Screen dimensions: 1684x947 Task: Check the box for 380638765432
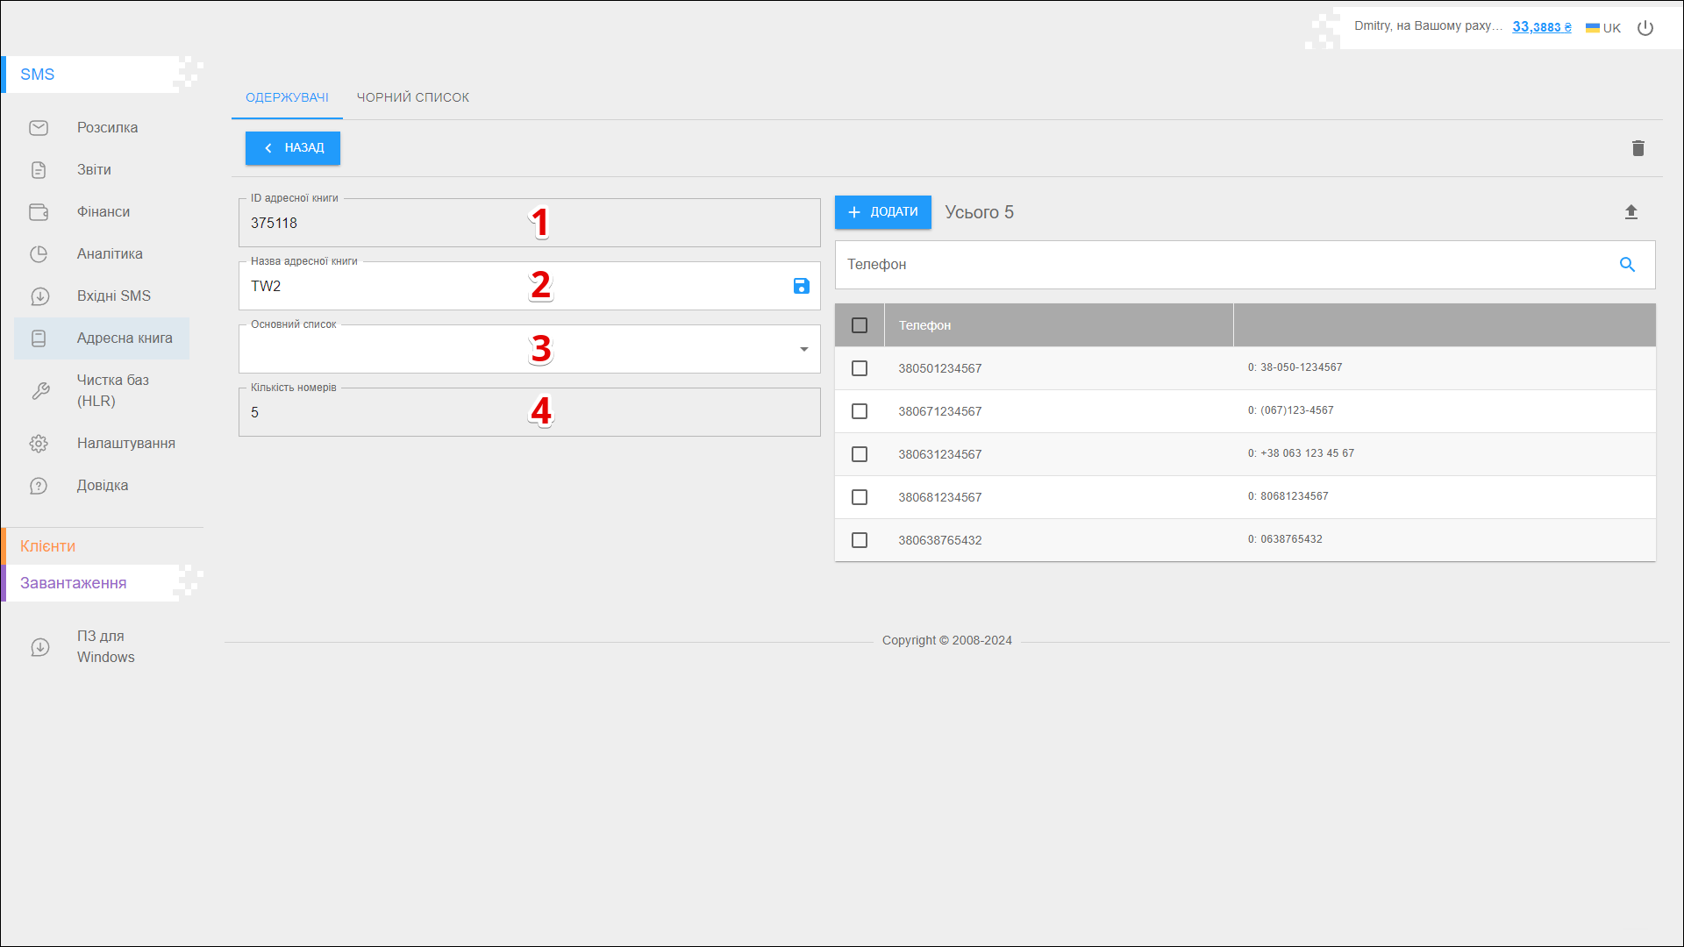[860, 540]
